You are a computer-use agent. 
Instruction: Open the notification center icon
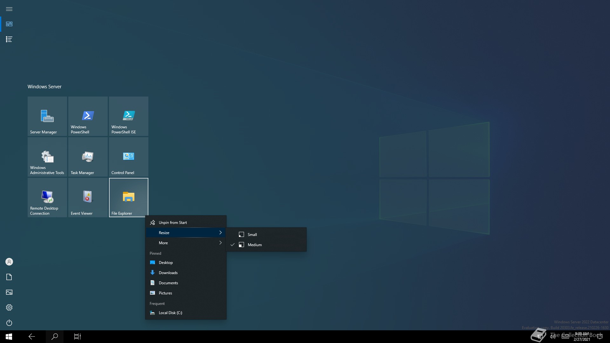600,337
